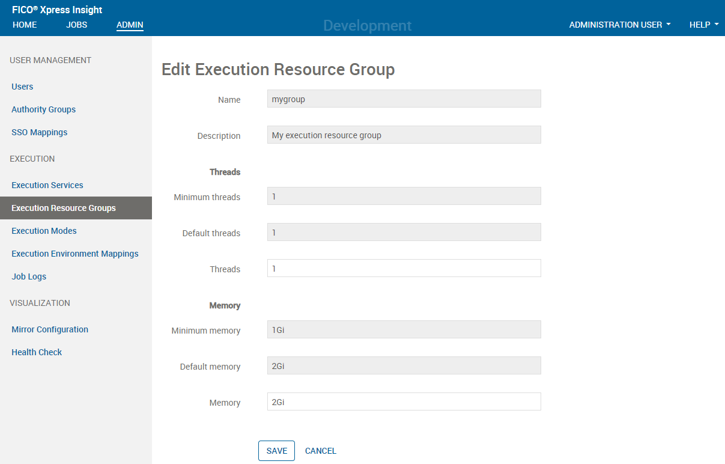
Task: Navigate to Authority Groups
Action: (x=43, y=109)
